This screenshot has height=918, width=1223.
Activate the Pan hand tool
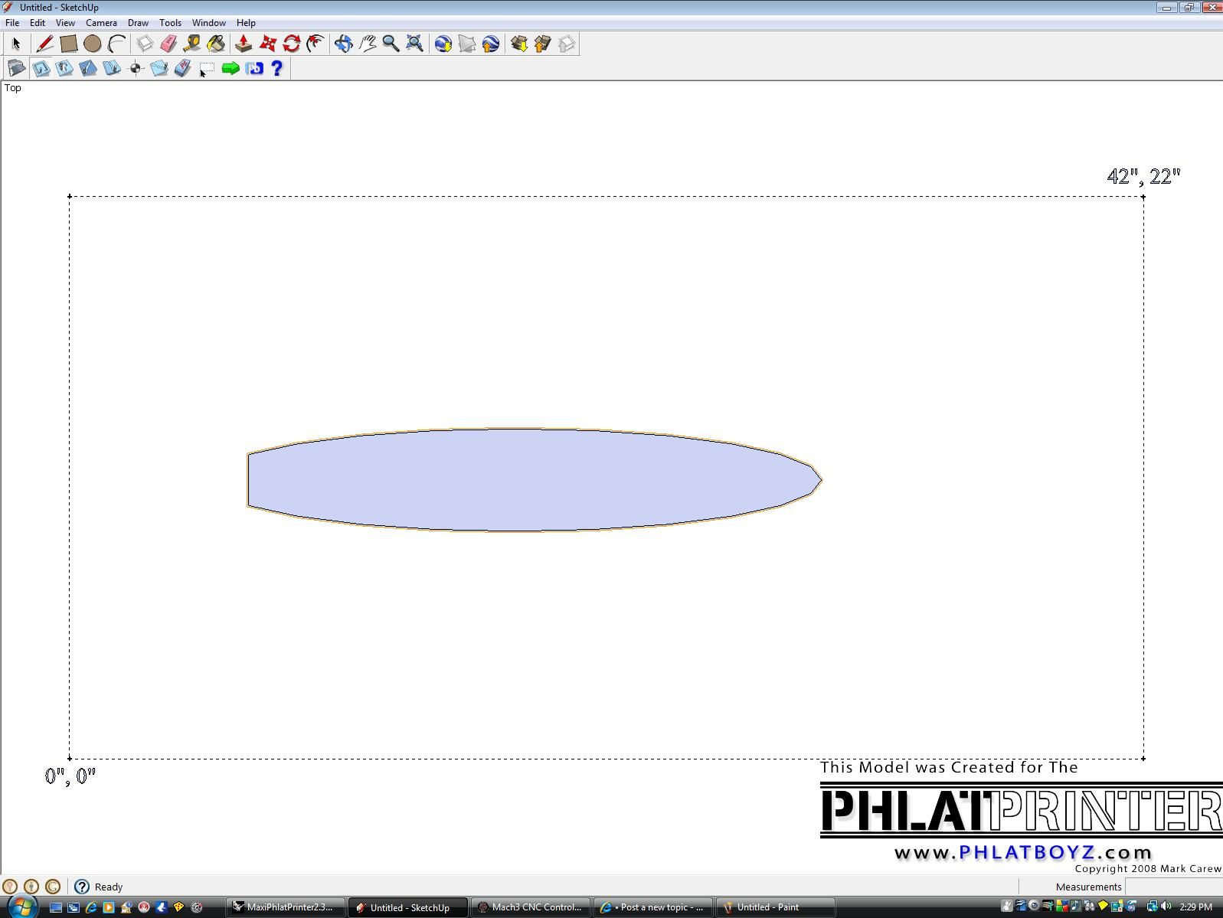coord(368,44)
